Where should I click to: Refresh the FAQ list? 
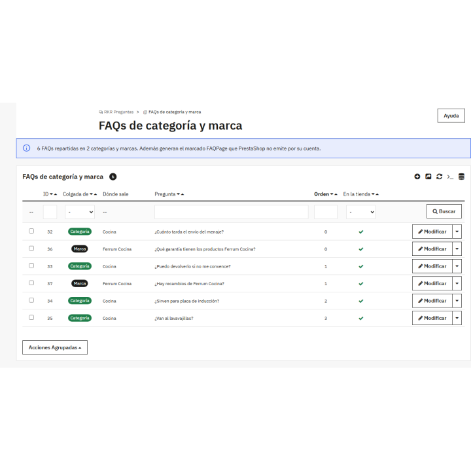pyautogui.click(x=439, y=177)
